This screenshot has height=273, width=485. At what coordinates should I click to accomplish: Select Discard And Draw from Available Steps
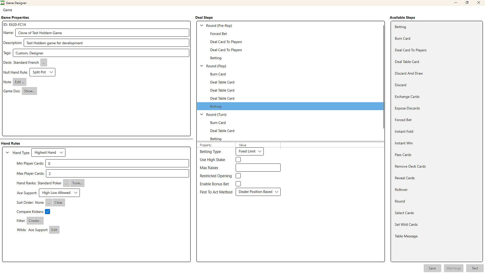[409, 73]
